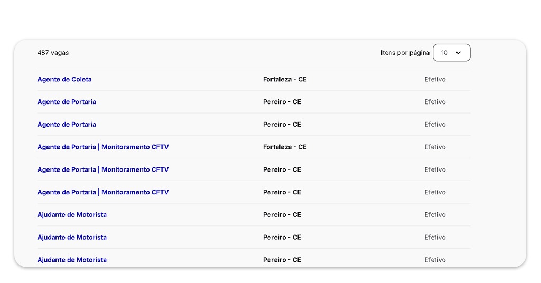This screenshot has width=541, height=283.
Task: Click Efetivo in the Fortaleza Monitoramento CFTV row
Action: pyautogui.click(x=435, y=147)
